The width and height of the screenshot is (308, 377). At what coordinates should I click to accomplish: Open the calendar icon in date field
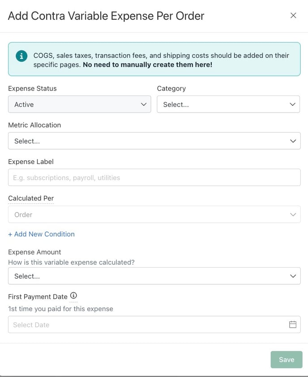pos(293,325)
